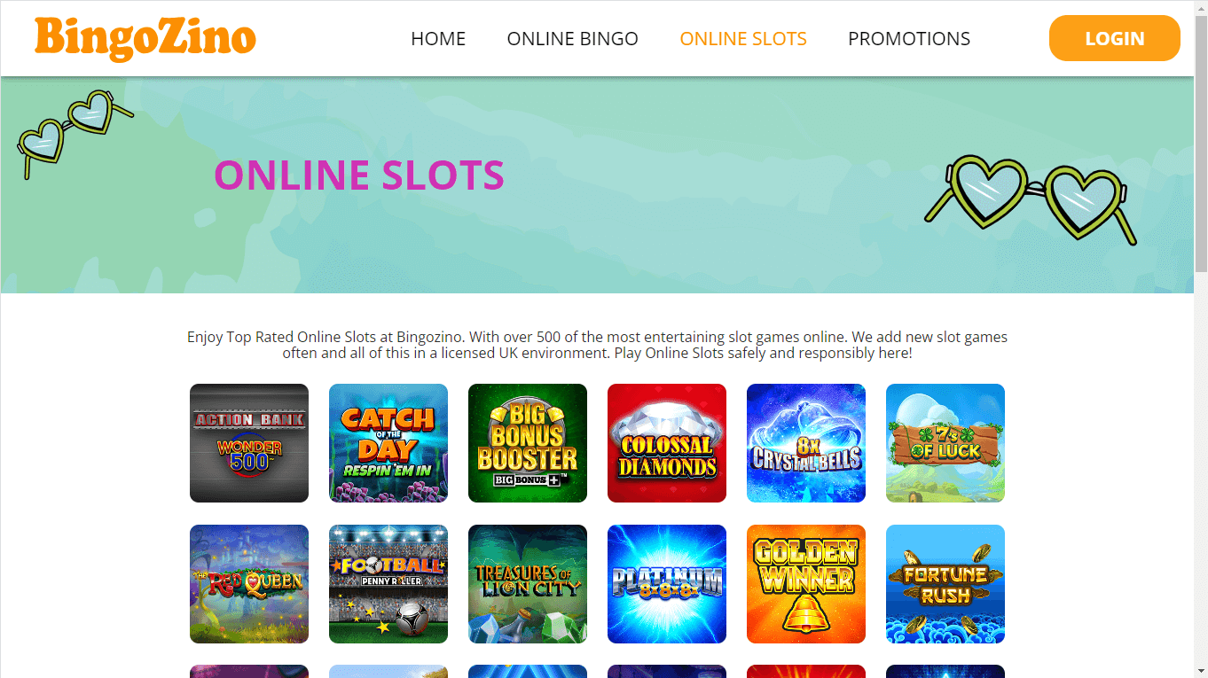Screen dimensions: 1208x678
Task: Click the orange LOGIN button
Action: (1115, 39)
